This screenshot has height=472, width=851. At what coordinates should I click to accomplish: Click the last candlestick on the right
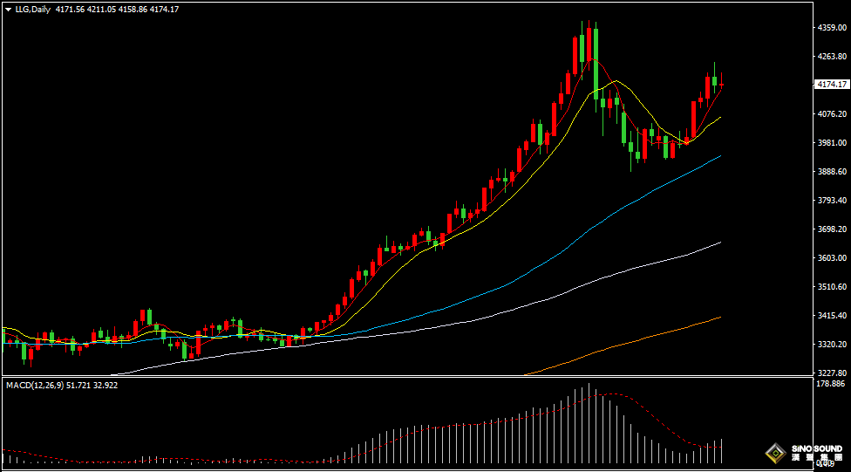click(x=721, y=85)
